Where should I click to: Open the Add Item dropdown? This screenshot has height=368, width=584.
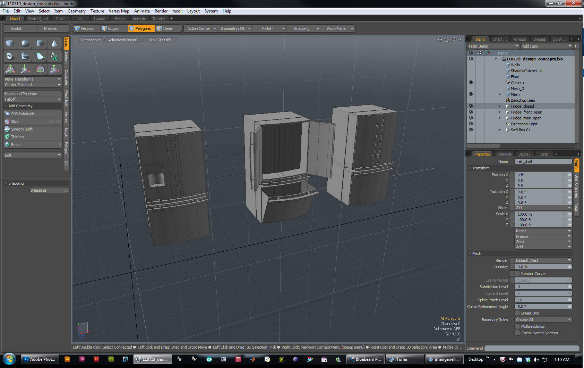click(547, 46)
